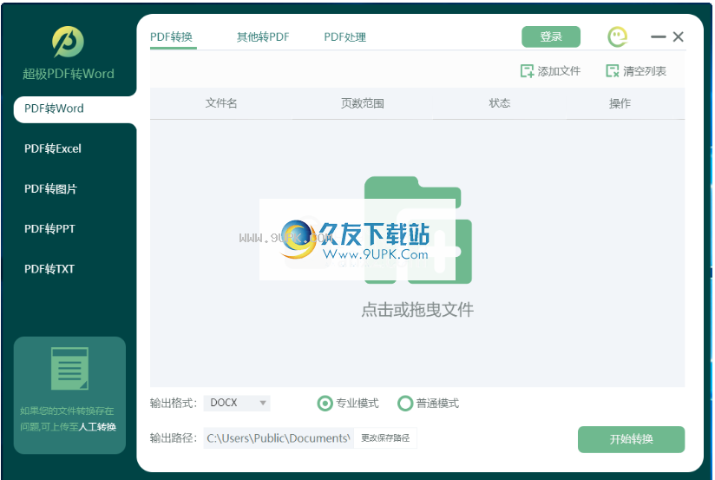Select PDF转PPT in the sidebar
This screenshot has height=480, width=715.
tap(49, 229)
